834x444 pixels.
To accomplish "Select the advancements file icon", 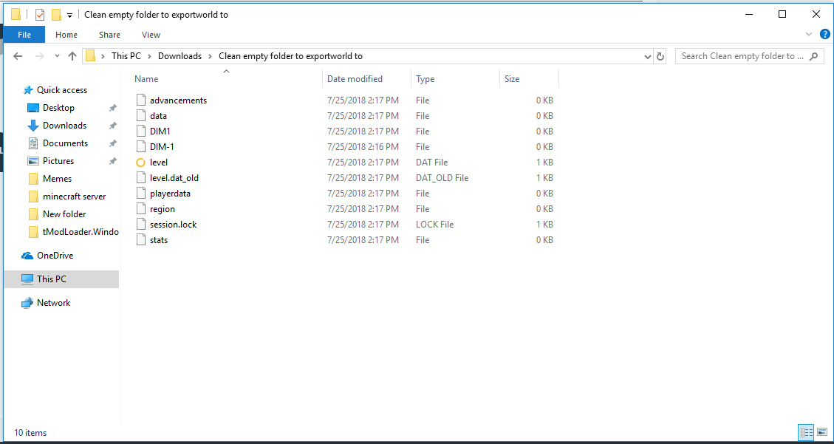I will (x=141, y=100).
